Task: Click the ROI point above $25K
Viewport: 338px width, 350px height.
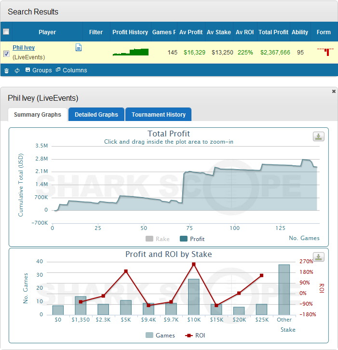Action: (x=262, y=275)
